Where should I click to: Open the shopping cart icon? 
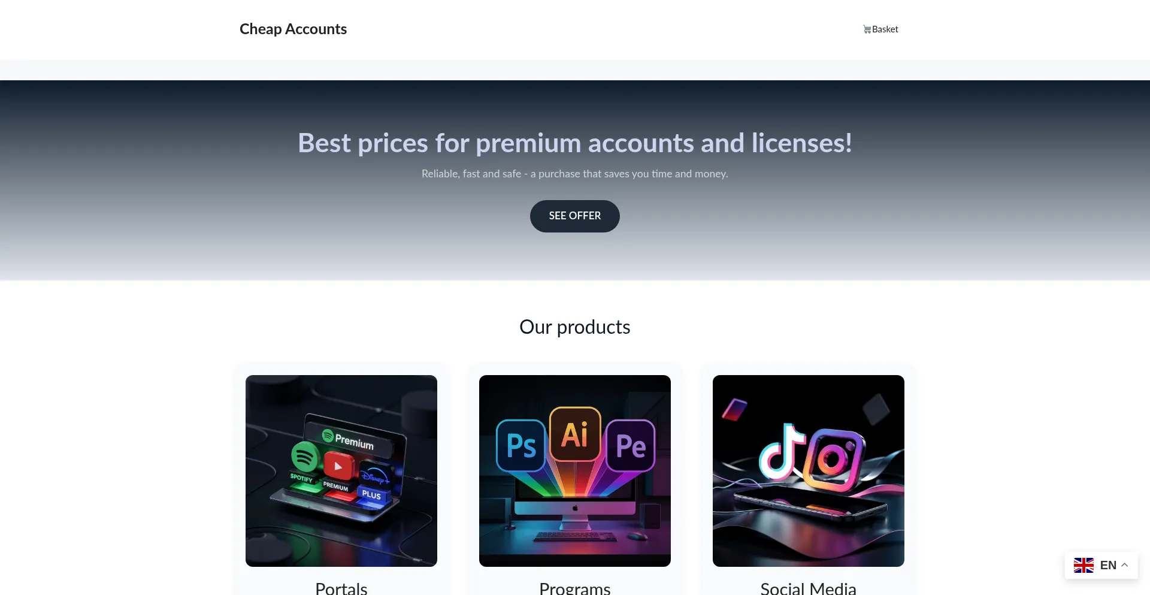[867, 29]
